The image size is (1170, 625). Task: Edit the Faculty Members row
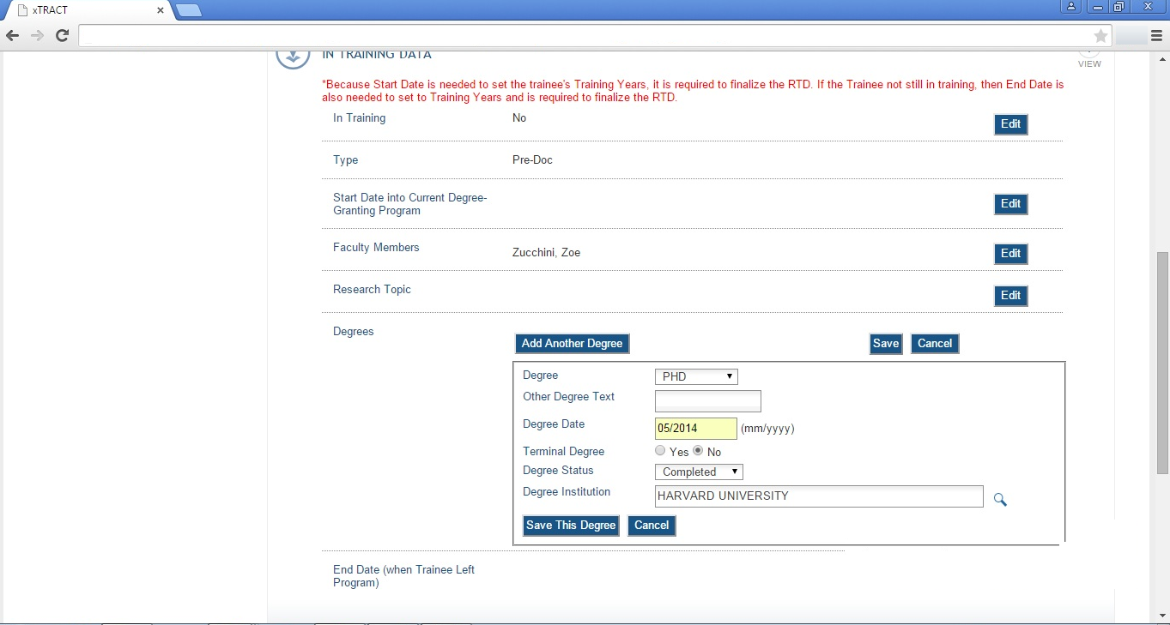(x=1010, y=254)
